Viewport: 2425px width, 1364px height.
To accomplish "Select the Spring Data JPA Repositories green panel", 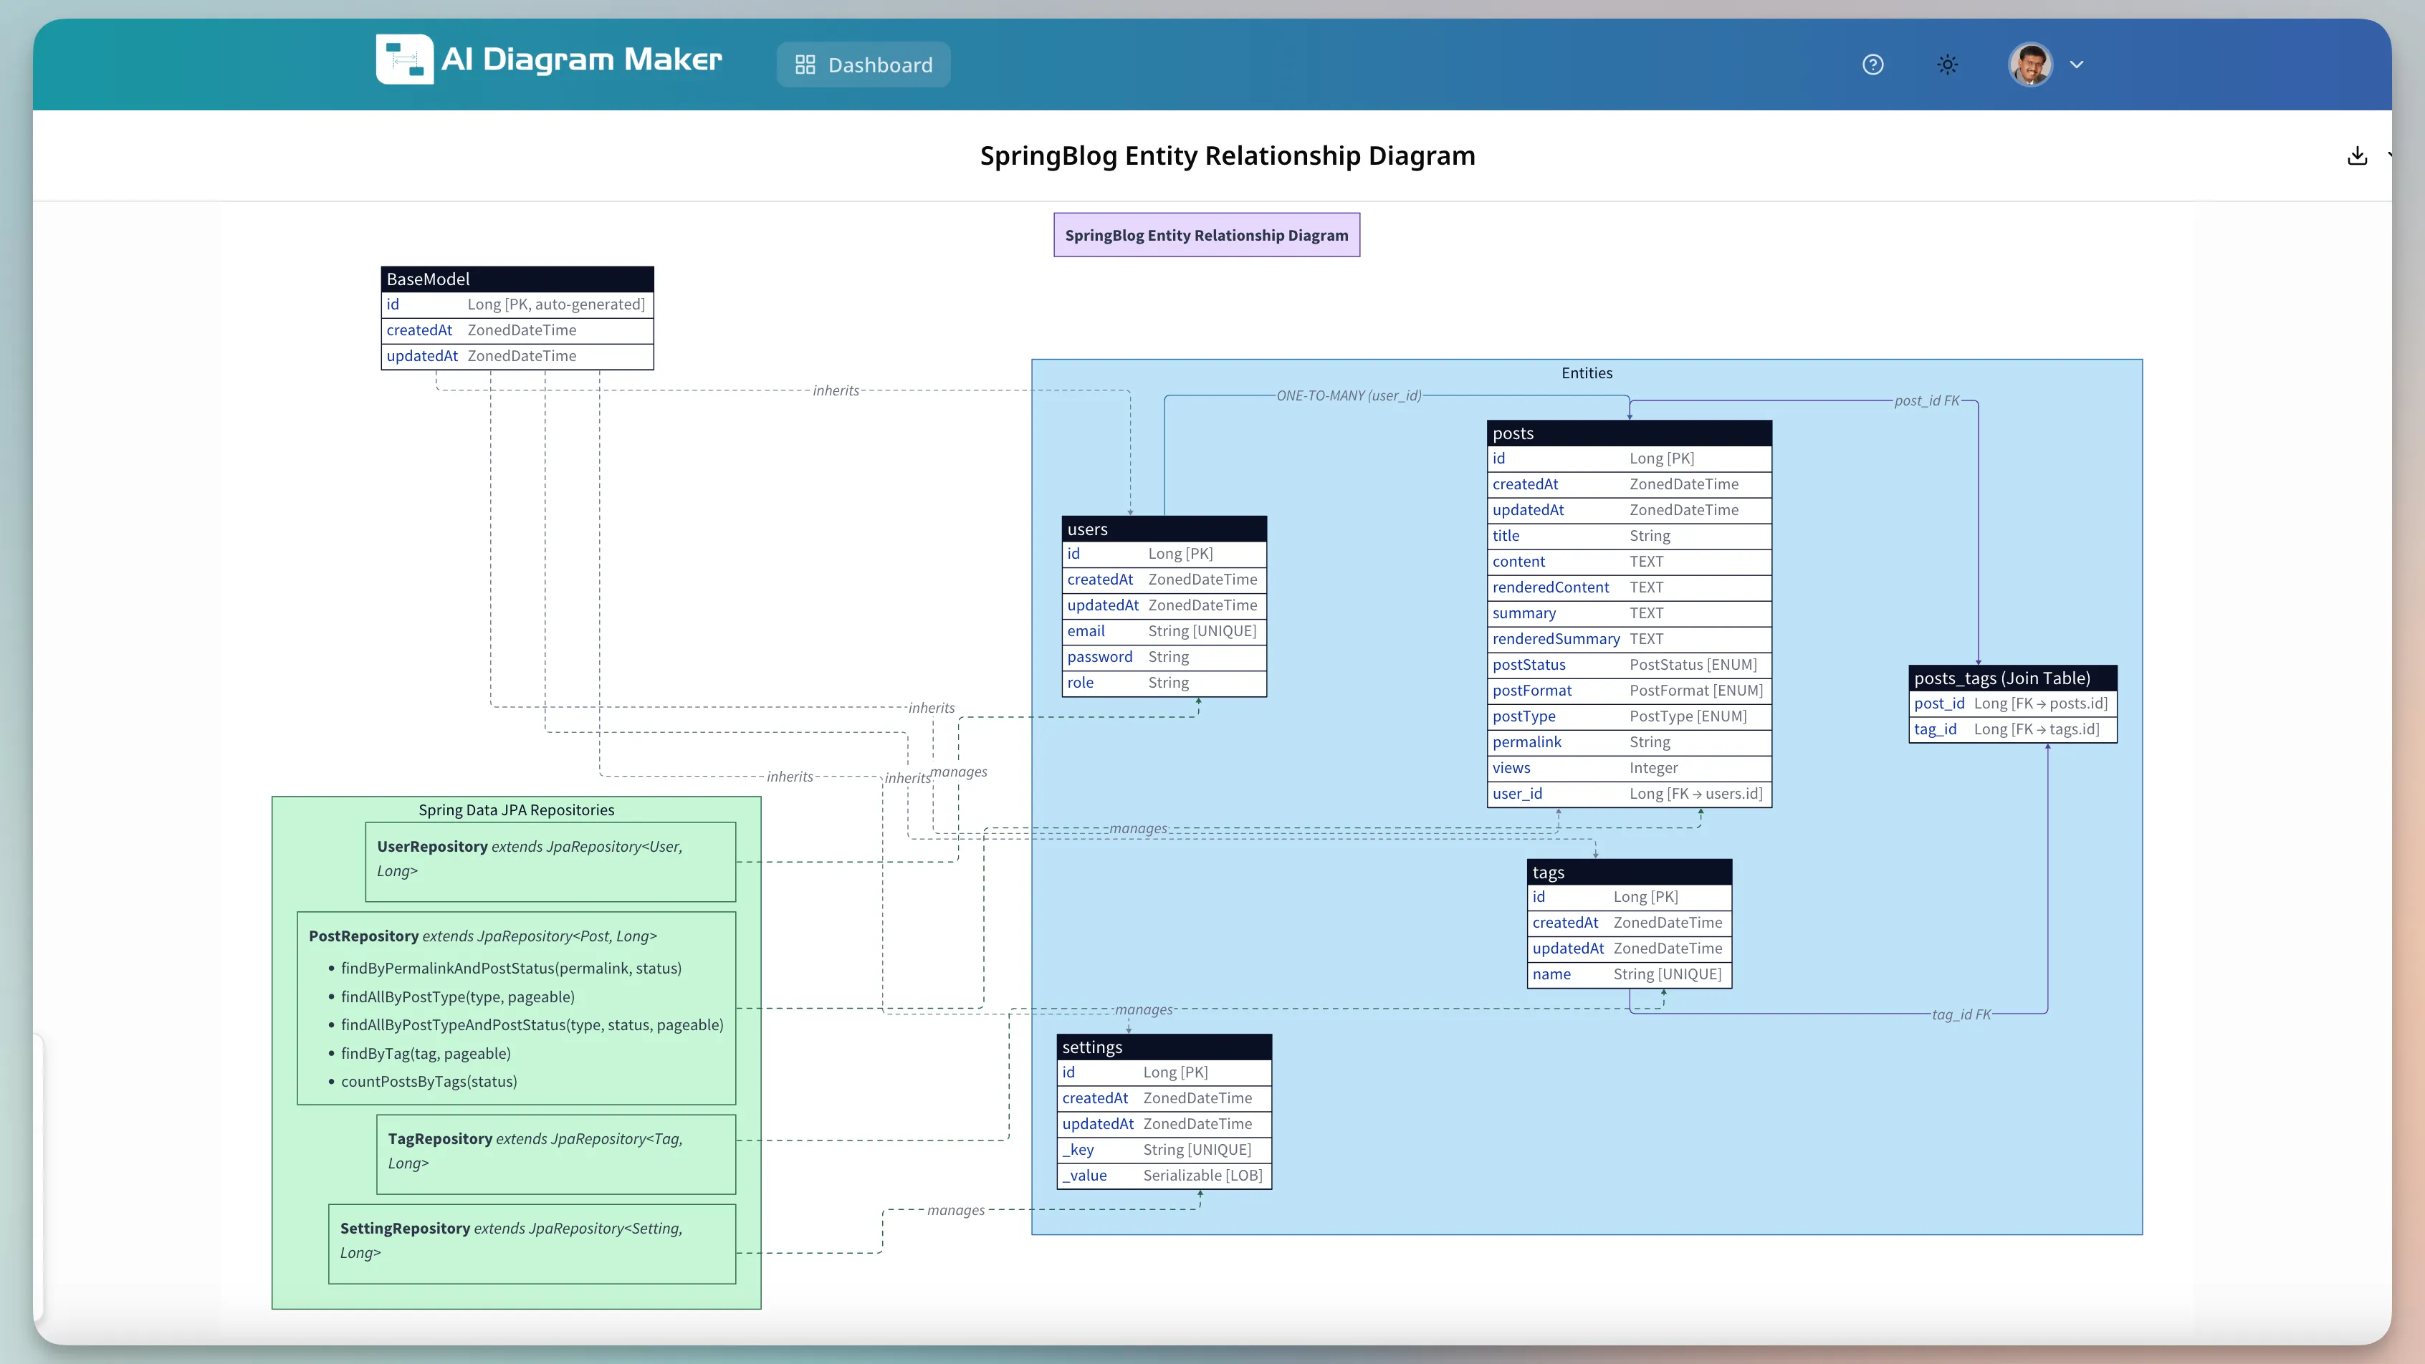I will click(x=516, y=809).
